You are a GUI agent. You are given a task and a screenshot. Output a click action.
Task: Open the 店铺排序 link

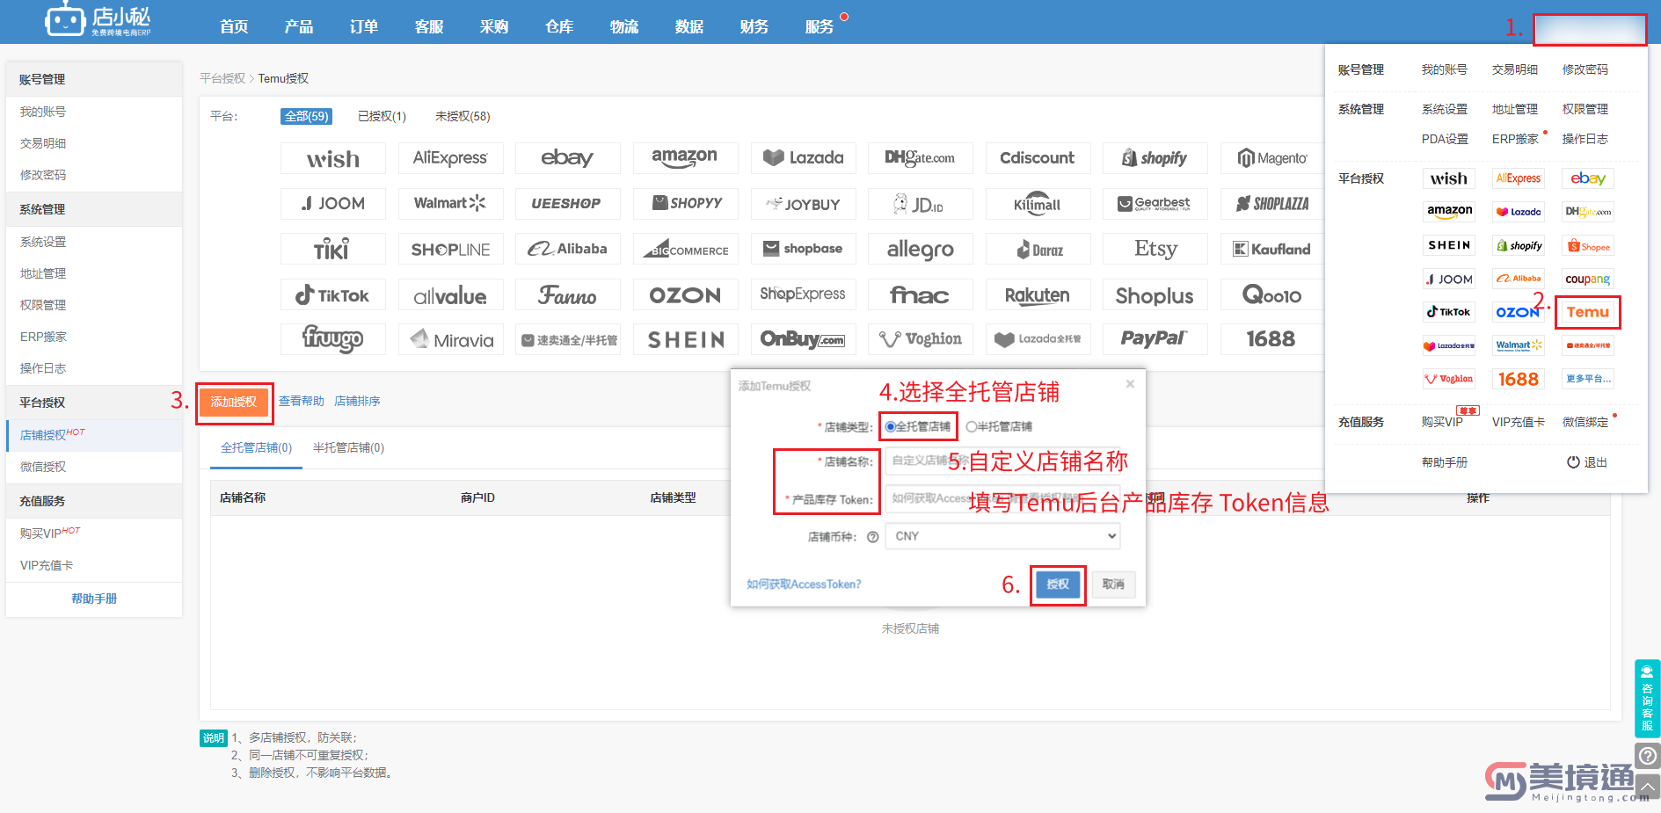(357, 402)
